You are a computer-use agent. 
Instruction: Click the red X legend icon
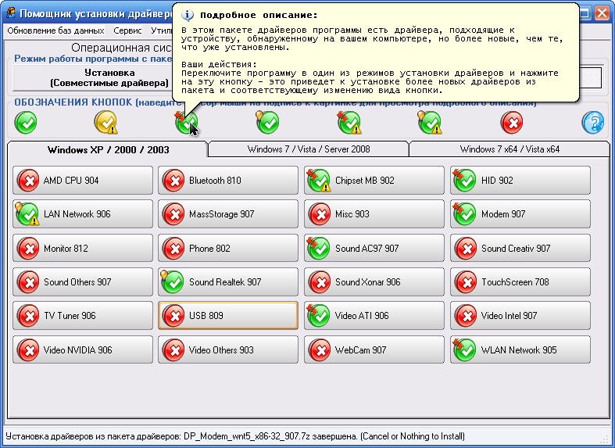(x=512, y=123)
